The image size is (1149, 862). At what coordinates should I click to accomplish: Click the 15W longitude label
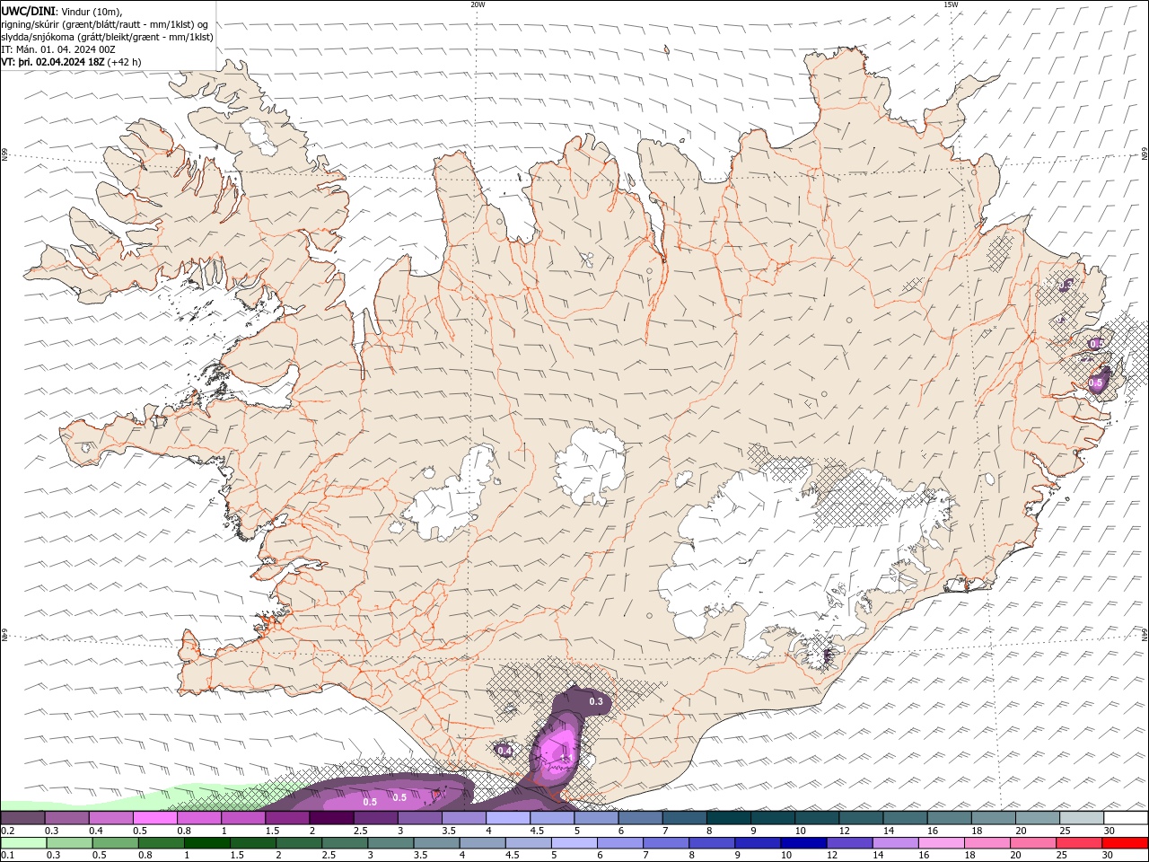pyautogui.click(x=951, y=4)
